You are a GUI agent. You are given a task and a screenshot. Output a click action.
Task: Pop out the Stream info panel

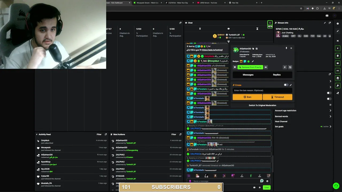click(330, 23)
